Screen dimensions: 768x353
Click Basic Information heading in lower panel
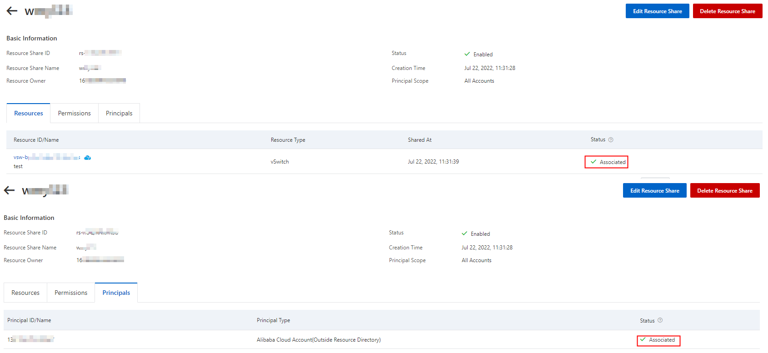pos(29,218)
